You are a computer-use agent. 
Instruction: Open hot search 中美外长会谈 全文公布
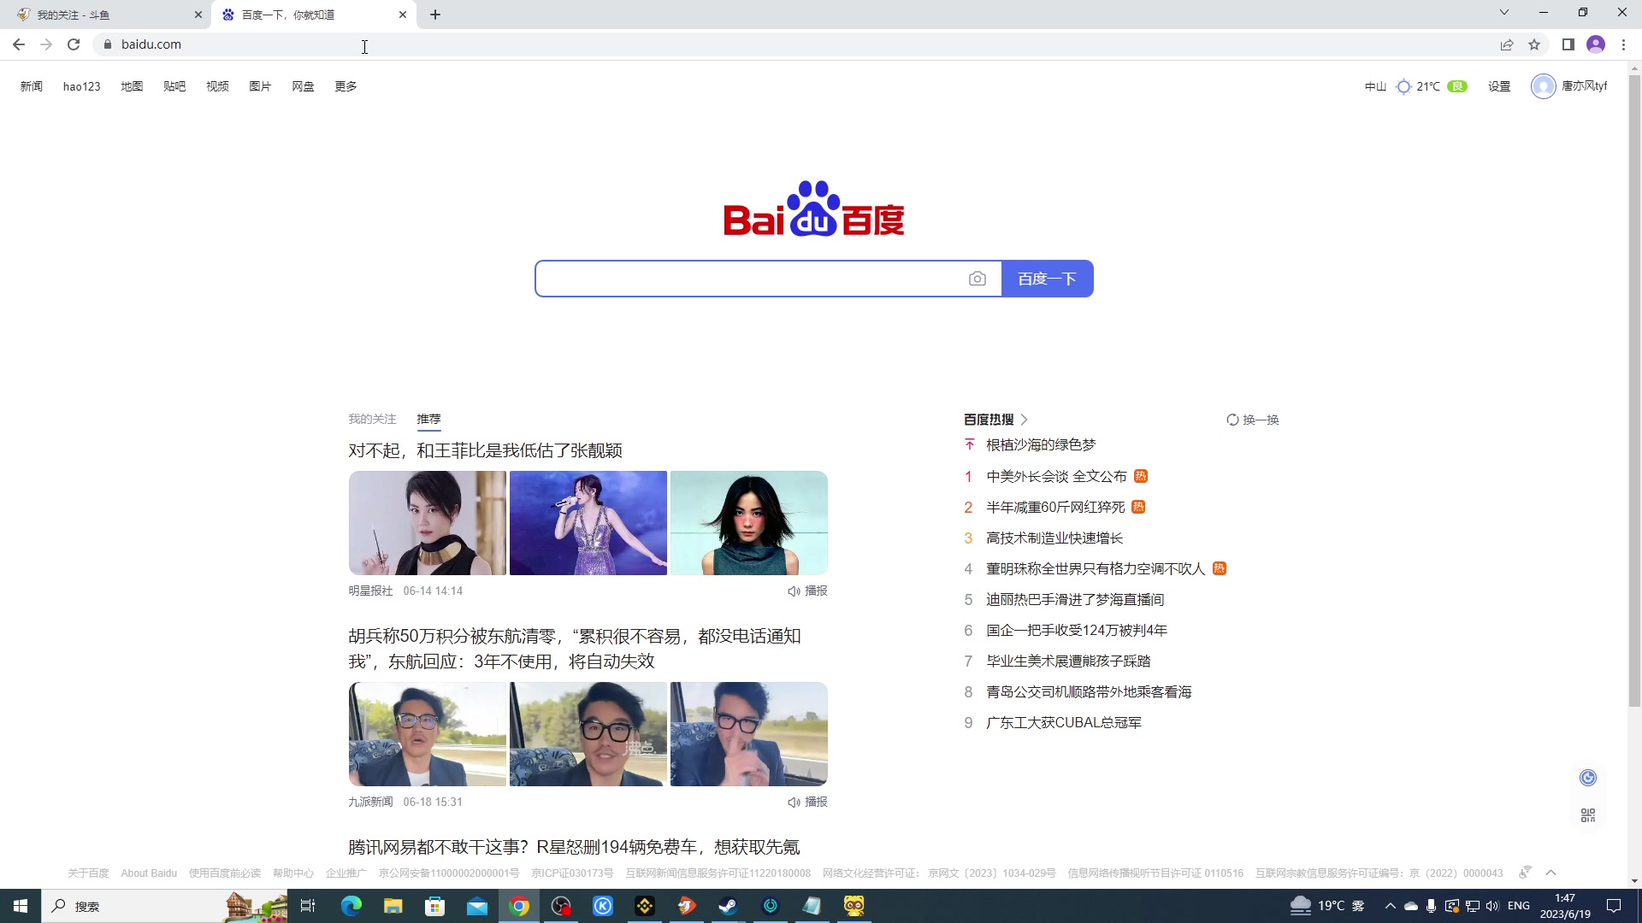click(1056, 476)
